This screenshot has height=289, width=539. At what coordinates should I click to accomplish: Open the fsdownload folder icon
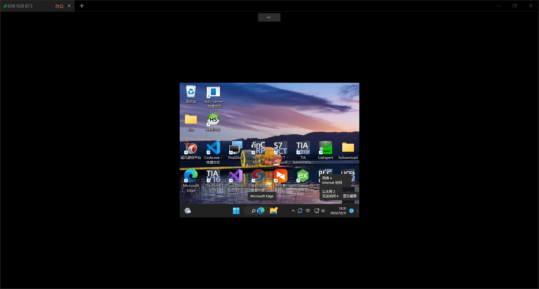348,150
